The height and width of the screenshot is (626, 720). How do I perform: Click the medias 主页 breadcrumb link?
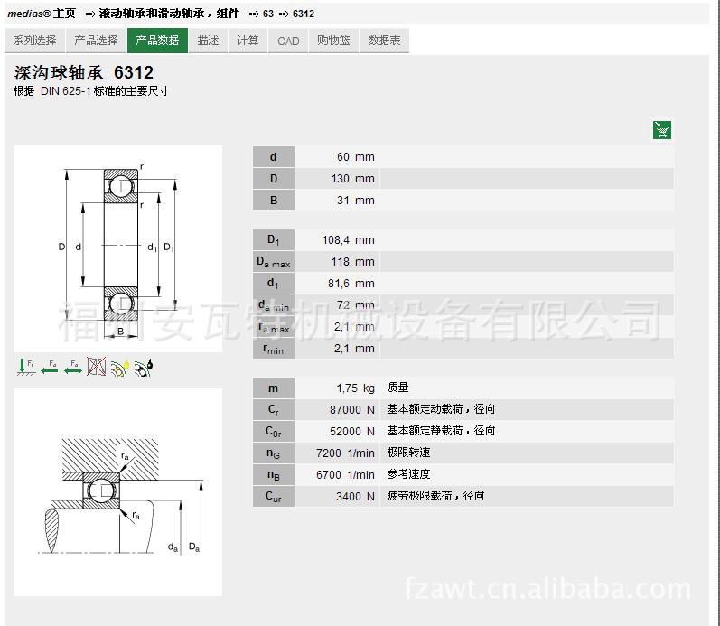[42, 14]
